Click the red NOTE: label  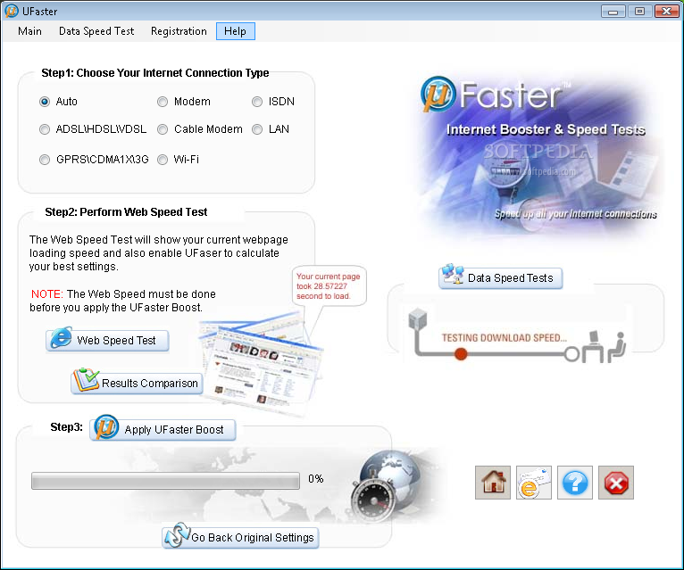(47, 294)
